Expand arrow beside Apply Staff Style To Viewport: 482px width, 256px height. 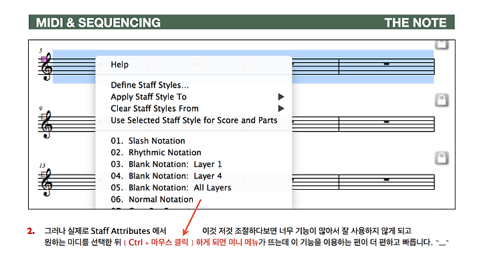281,97
